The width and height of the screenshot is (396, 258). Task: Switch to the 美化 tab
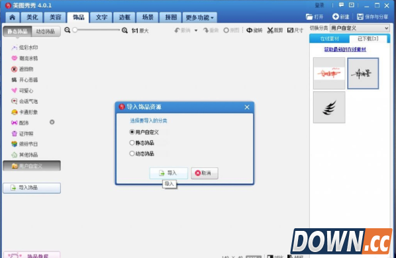(x=32, y=17)
